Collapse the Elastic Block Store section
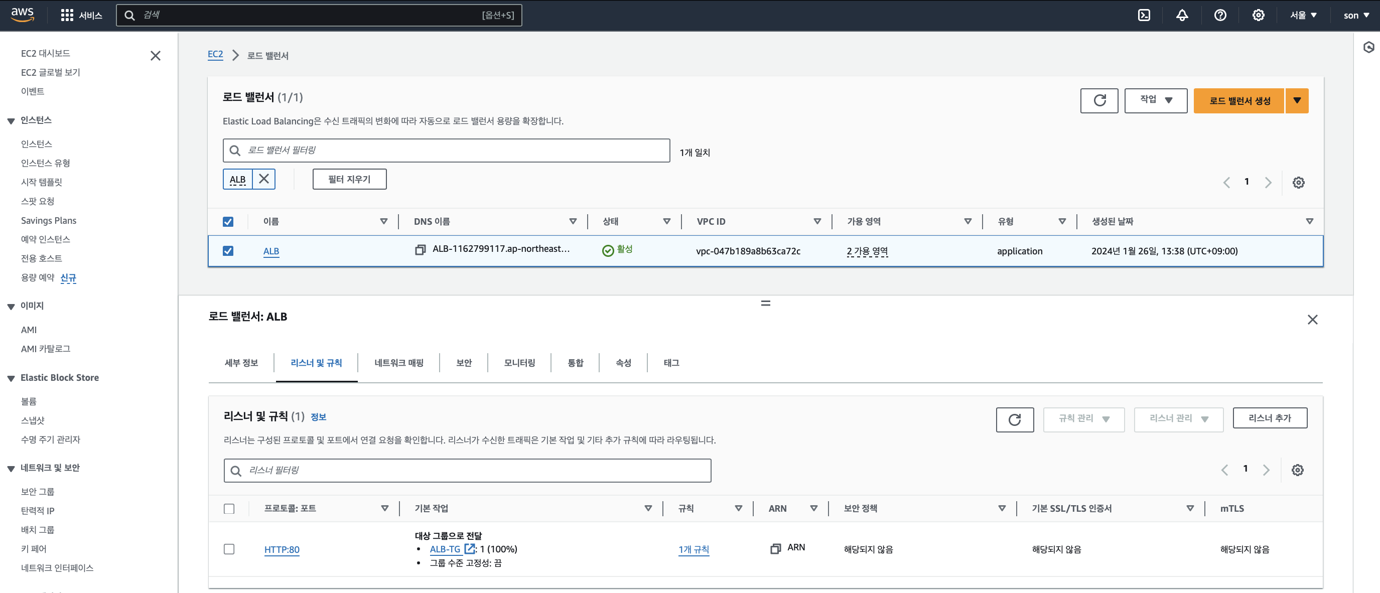This screenshot has width=1380, height=593. pos(11,378)
